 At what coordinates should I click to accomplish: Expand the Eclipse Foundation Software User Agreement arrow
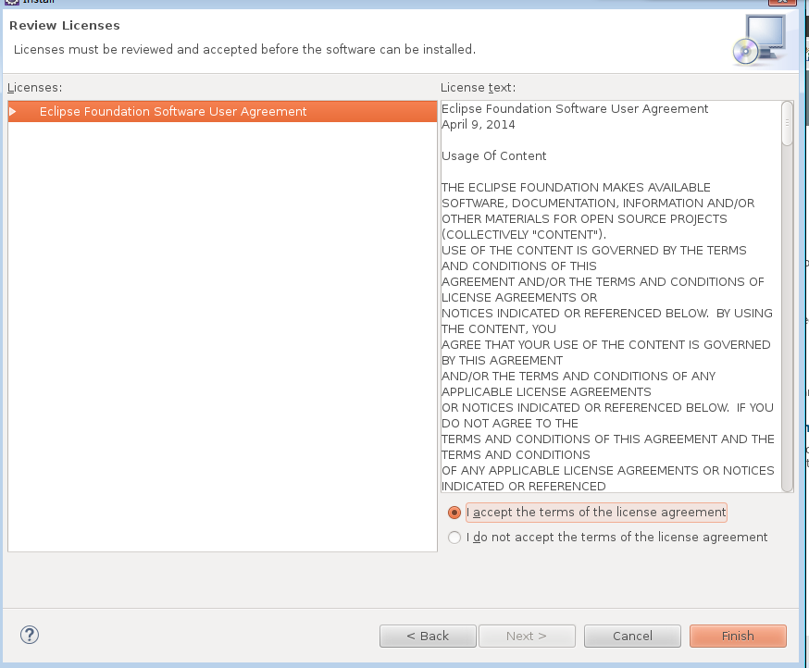13,112
